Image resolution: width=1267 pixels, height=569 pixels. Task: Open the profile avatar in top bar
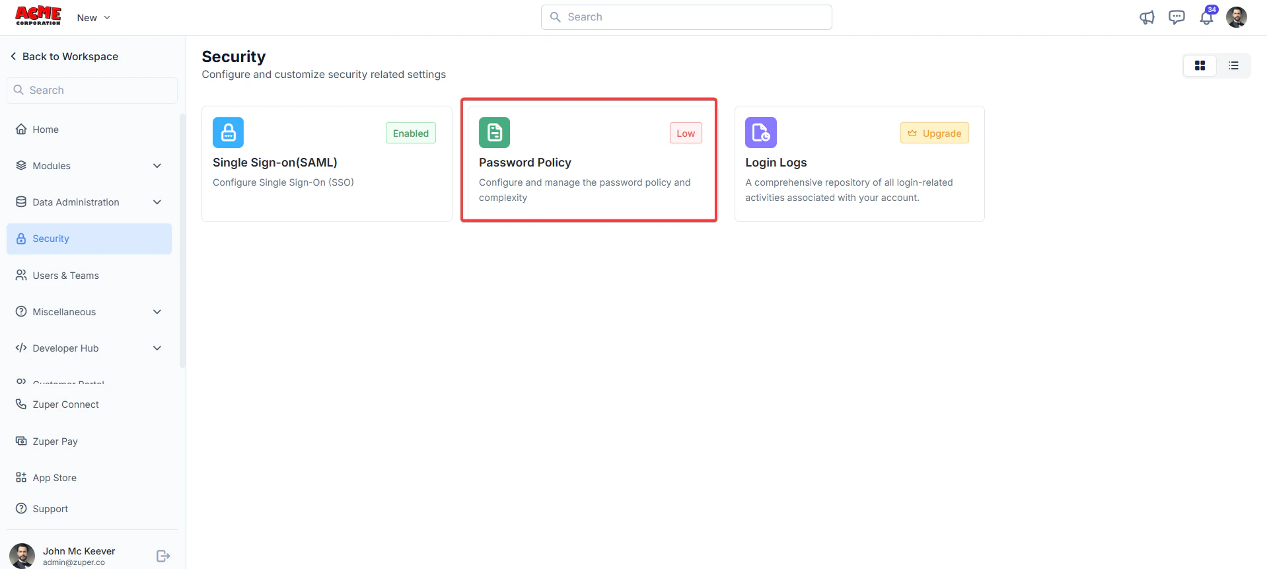[1237, 17]
